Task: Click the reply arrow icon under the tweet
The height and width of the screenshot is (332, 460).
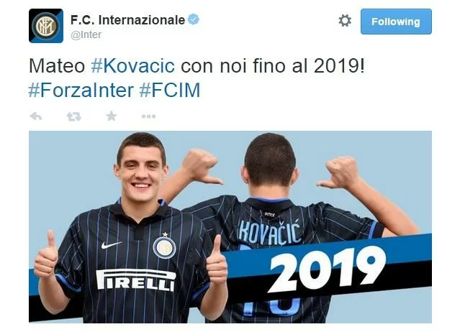Action: 36,116
